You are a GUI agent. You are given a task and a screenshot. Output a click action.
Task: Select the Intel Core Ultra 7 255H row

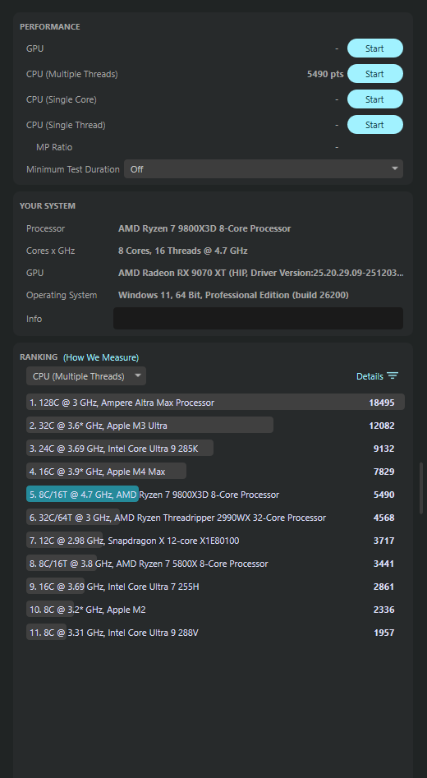pyautogui.click(x=215, y=586)
